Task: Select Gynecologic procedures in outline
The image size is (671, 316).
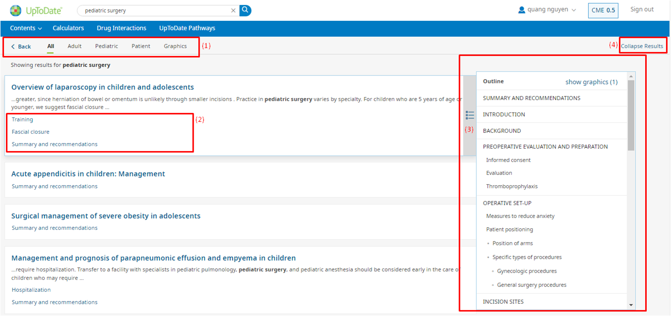Action: coord(527,271)
